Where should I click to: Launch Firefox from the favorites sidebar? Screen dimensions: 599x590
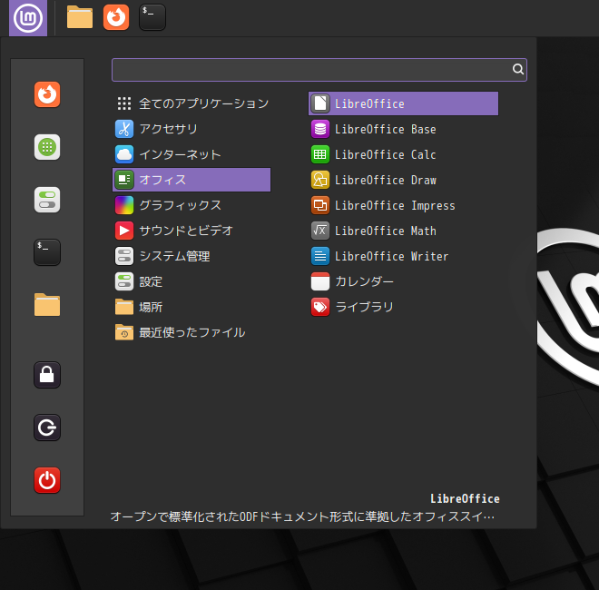pyautogui.click(x=47, y=94)
